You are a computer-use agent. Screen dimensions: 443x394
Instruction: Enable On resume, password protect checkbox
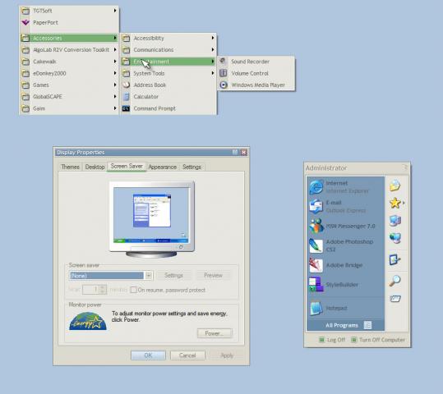[133, 290]
